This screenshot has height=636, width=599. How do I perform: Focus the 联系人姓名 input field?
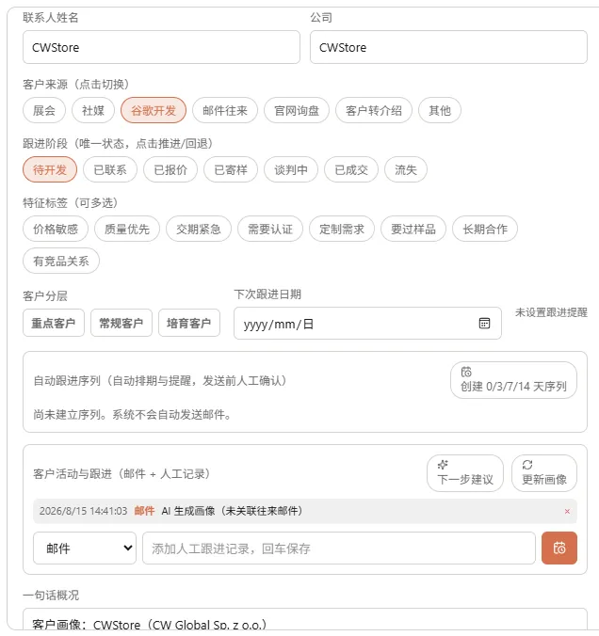coord(161,47)
